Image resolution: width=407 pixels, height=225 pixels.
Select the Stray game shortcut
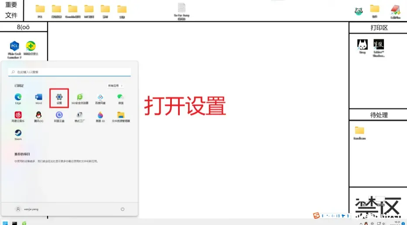363,47
